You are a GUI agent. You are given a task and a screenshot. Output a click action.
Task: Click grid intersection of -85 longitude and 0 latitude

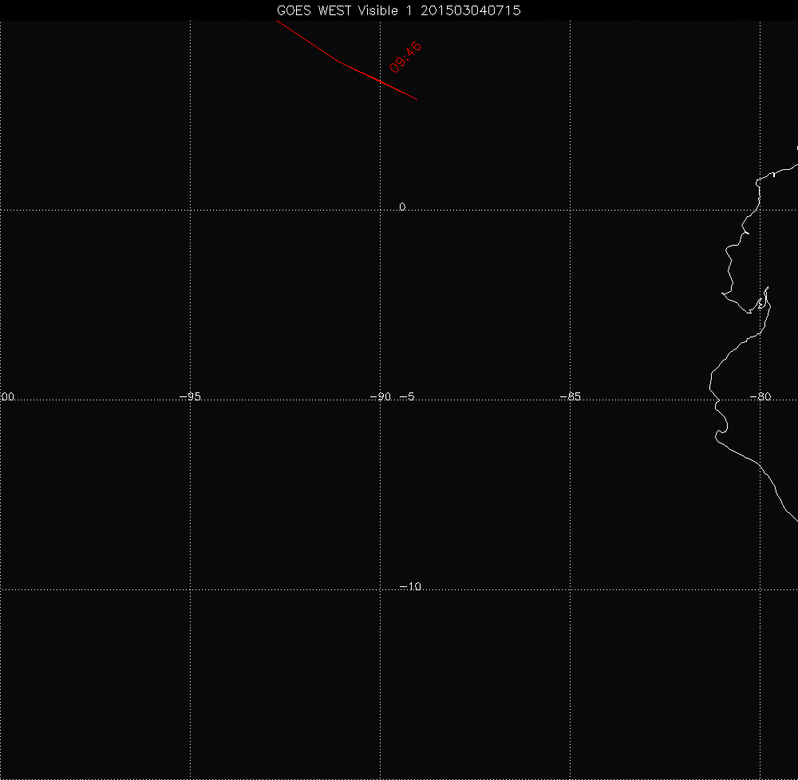571,211
